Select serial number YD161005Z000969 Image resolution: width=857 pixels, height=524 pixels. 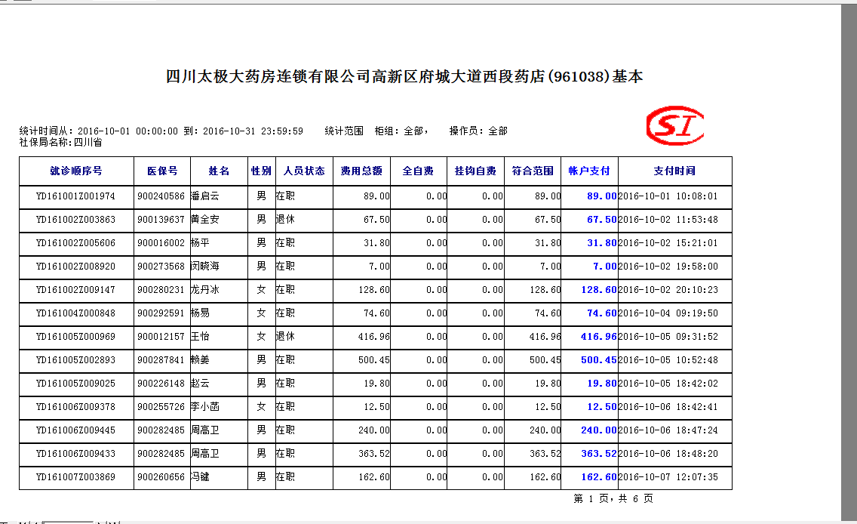click(76, 337)
